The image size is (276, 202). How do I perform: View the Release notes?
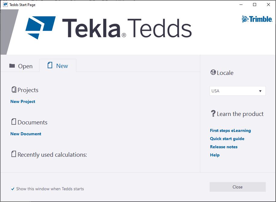tap(224, 147)
